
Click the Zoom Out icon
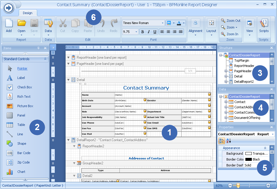click(x=223, y=21)
